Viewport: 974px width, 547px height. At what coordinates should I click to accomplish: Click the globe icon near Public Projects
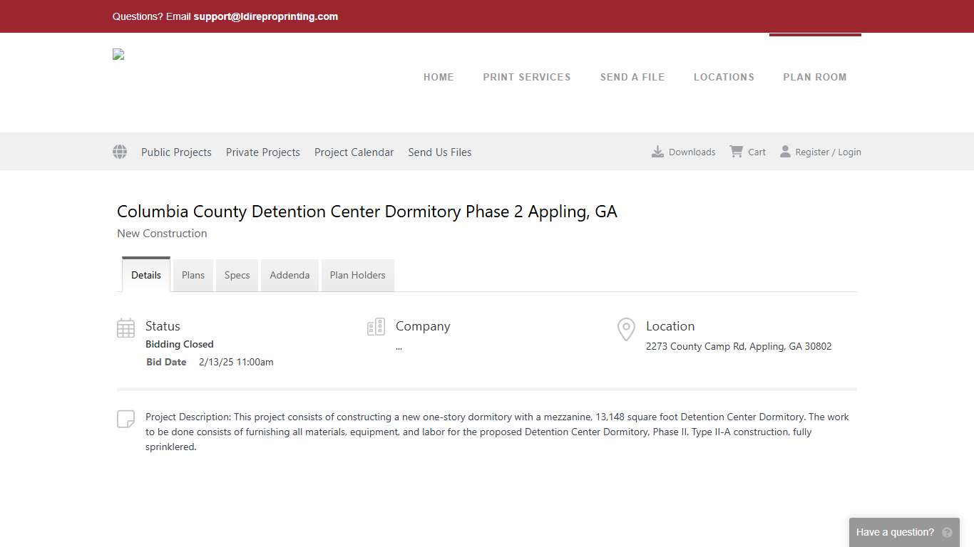[x=119, y=151]
